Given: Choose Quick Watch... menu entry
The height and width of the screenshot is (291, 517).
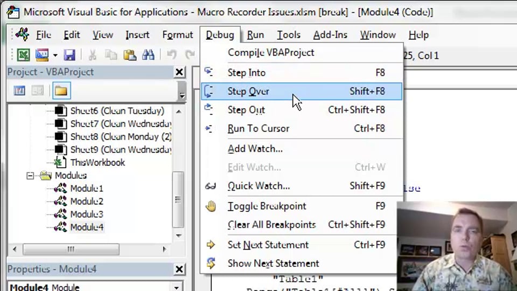Looking at the screenshot, I should [302, 186].
